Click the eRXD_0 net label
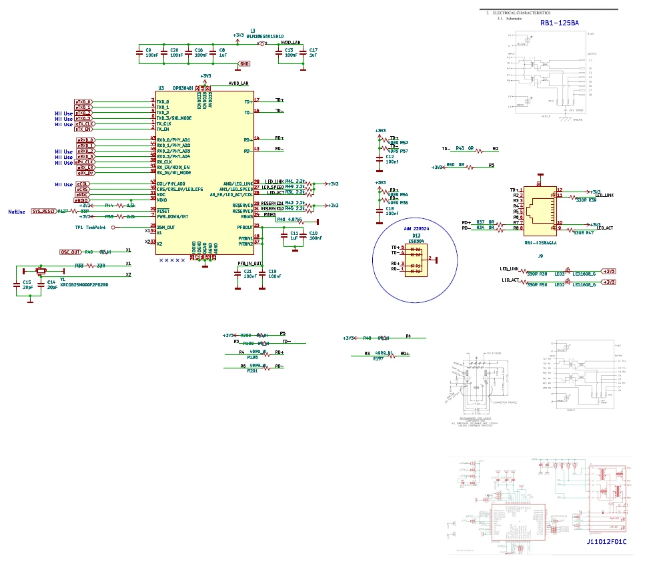Viewport: 649px width, 574px height. coord(85,140)
